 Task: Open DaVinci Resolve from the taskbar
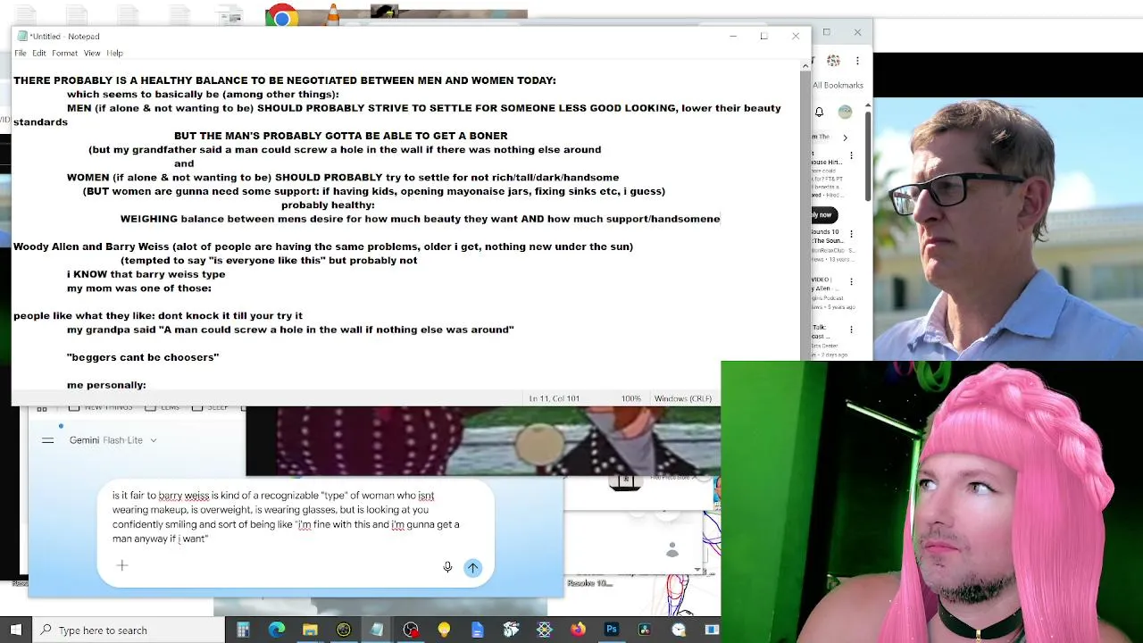click(645, 630)
